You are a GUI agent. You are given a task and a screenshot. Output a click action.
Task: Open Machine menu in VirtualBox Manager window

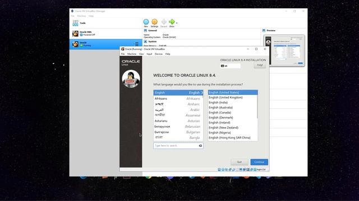click(x=81, y=16)
